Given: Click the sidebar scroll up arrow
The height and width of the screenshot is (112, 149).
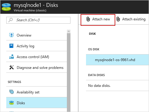Looking at the screenshot, I should (69, 31).
